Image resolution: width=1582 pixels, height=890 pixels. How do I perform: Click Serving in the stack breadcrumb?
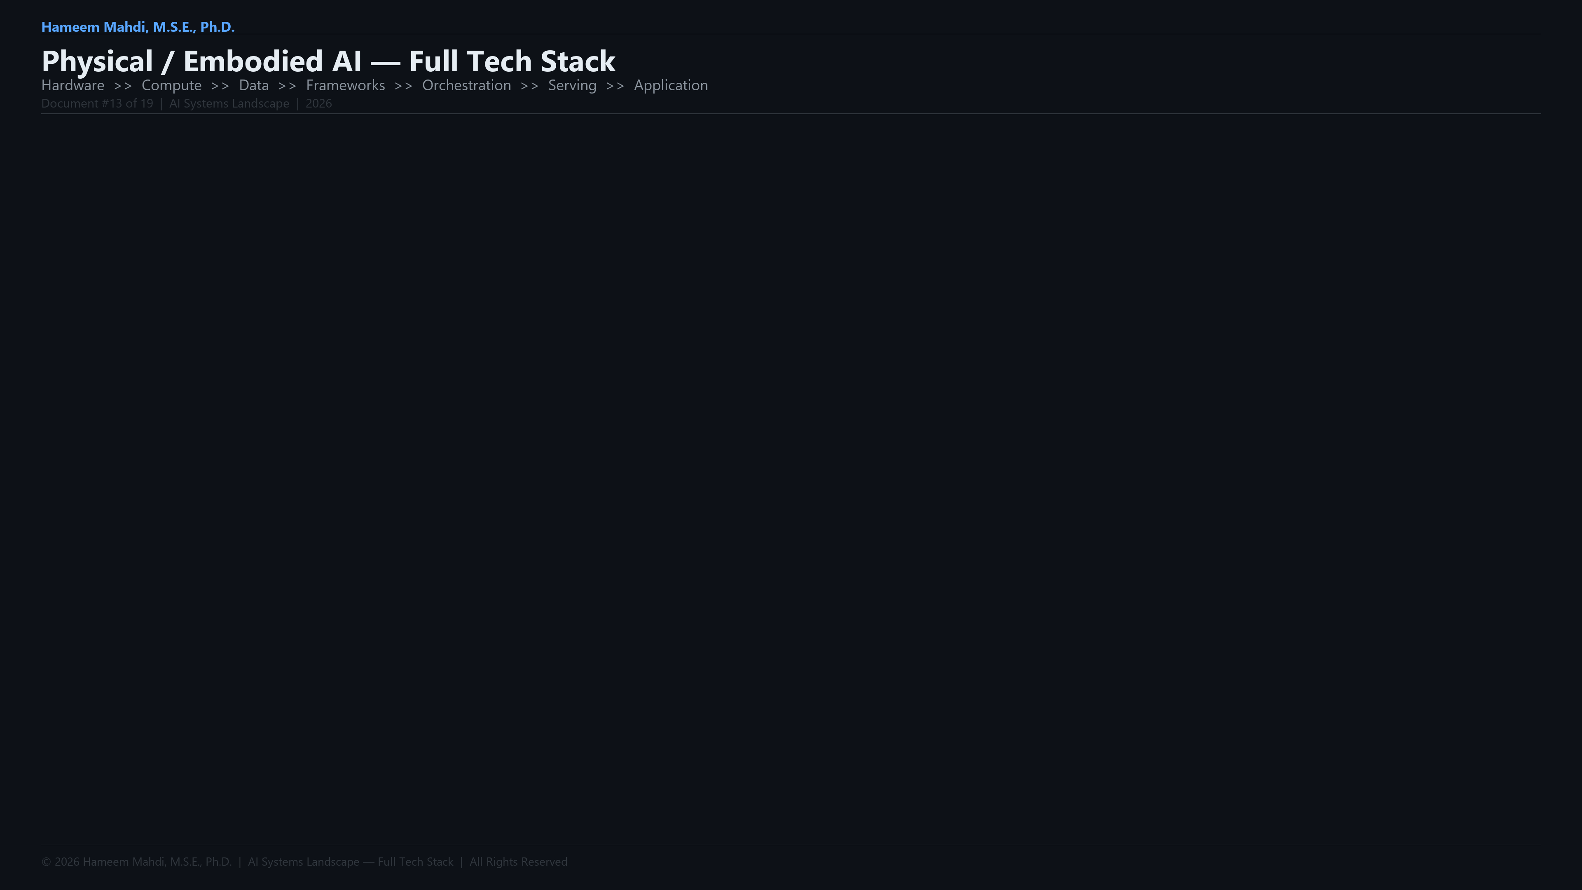click(x=572, y=85)
